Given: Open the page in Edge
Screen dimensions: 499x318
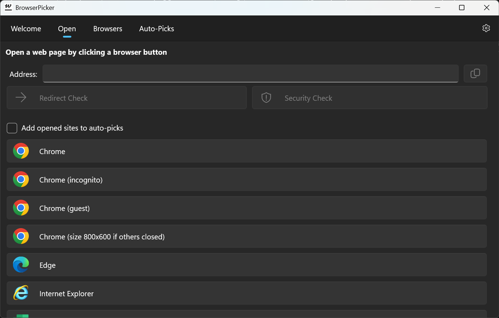Looking at the screenshot, I should (x=247, y=265).
